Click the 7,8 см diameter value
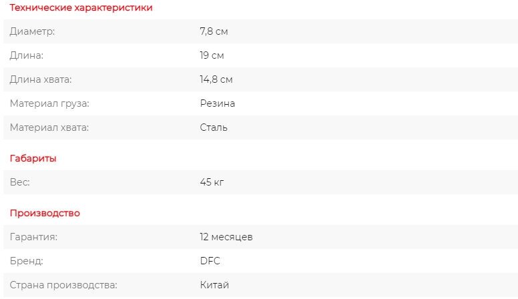This screenshot has width=518, height=299. click(214, 31)
